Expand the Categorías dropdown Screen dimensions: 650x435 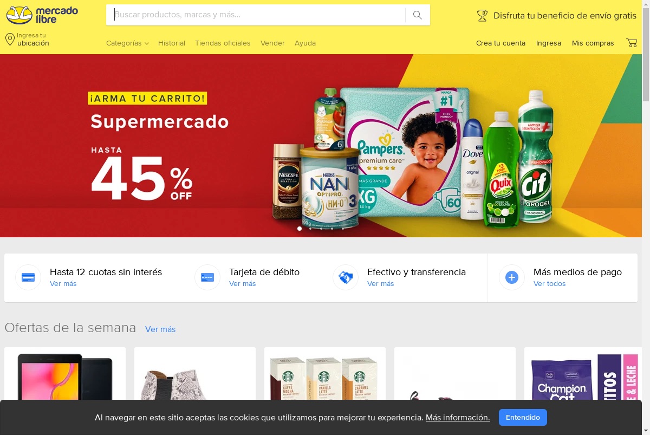click(x=127, y=43)
